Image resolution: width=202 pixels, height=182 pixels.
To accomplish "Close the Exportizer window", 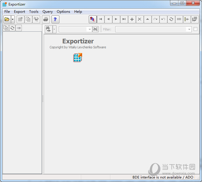I will coord(193,3).
